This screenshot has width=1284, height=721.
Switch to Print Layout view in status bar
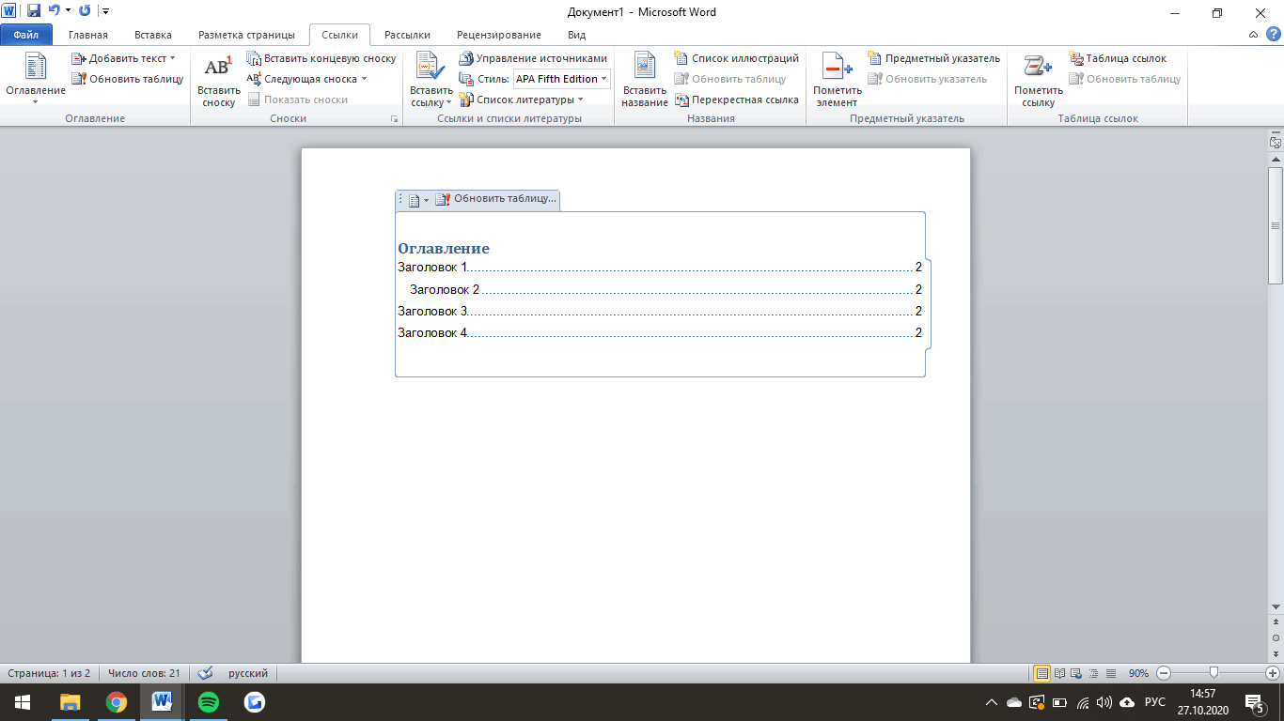coord(1041,673)
